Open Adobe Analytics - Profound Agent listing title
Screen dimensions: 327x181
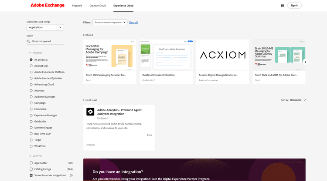pyautogui.click(x=119, y=112)
